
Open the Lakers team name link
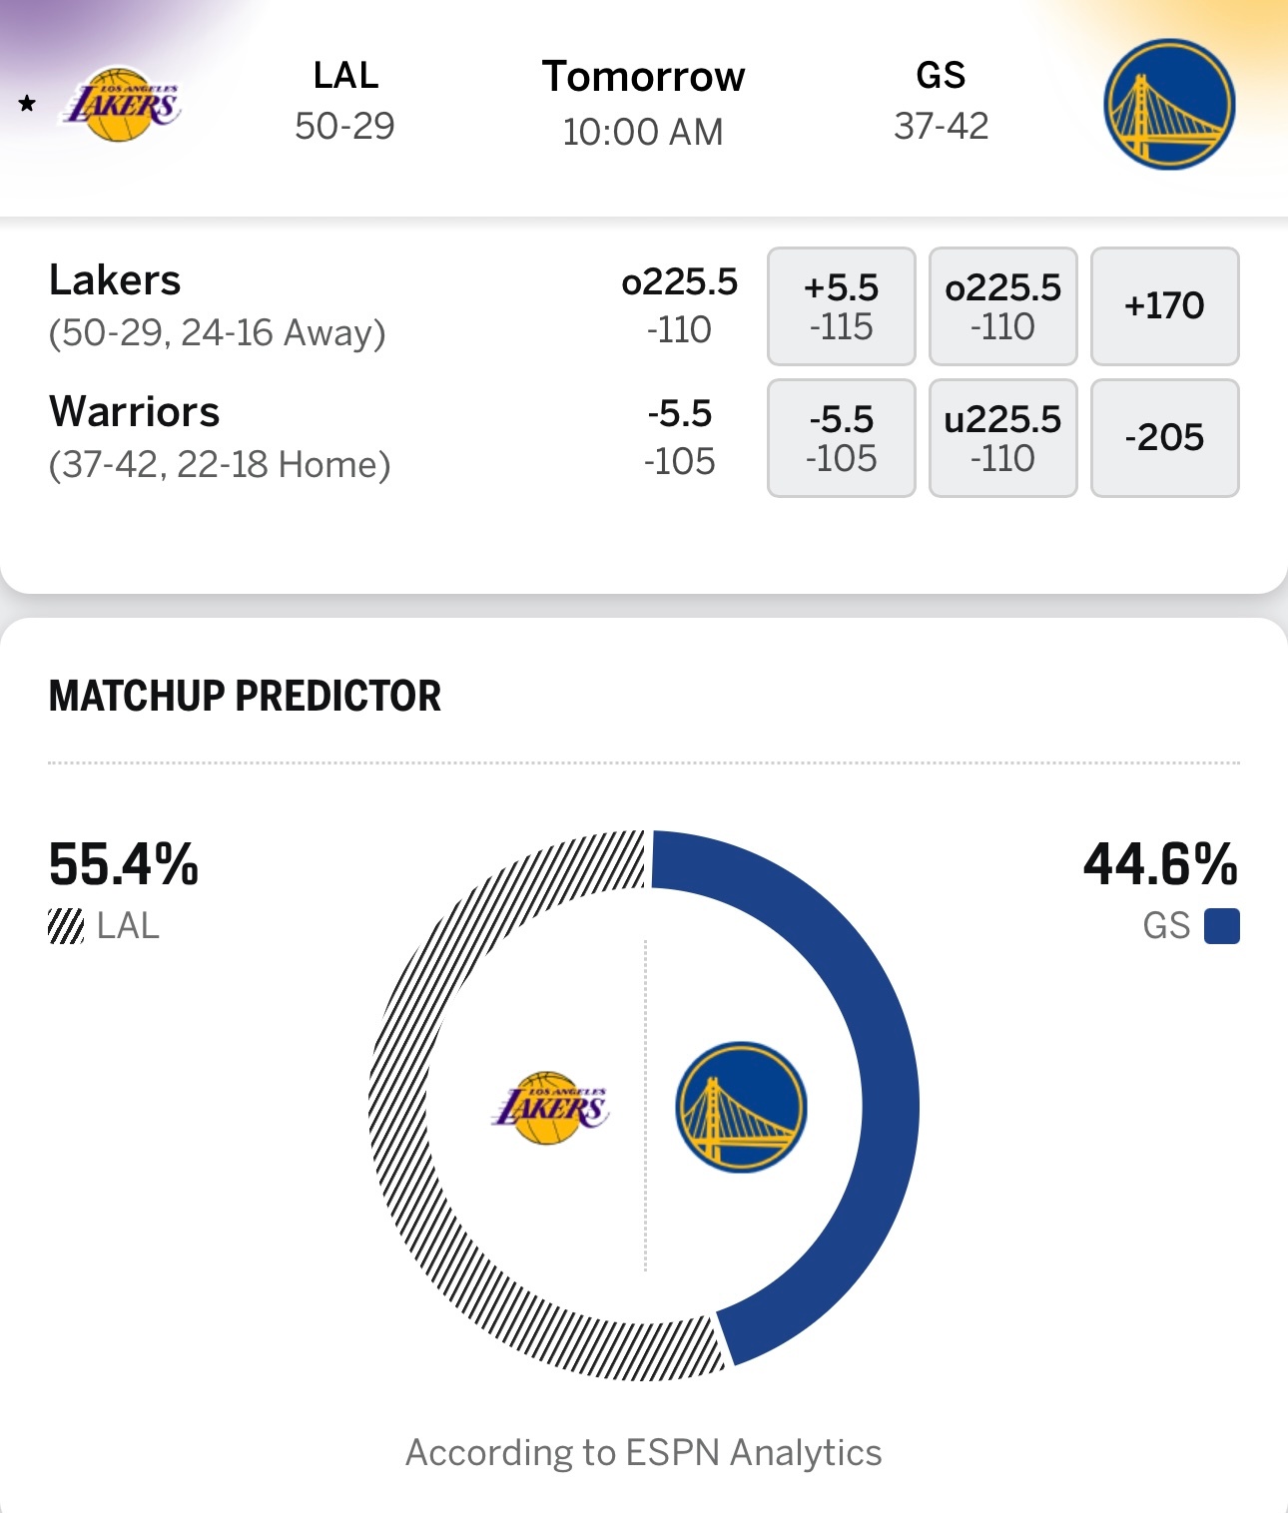[x=115, y=280]
